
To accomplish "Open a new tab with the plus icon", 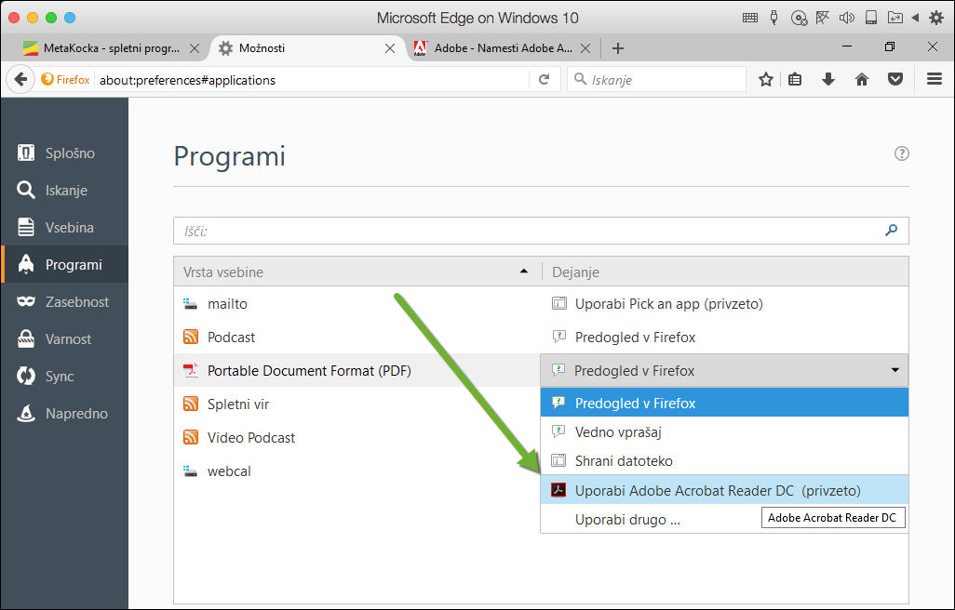I will (617, 48).
